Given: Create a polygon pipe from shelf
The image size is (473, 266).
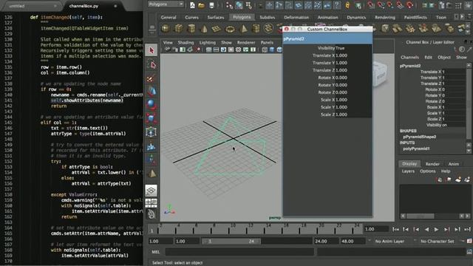Looking at the screenshot, I should pyautogui.click(x=256, y=29).
